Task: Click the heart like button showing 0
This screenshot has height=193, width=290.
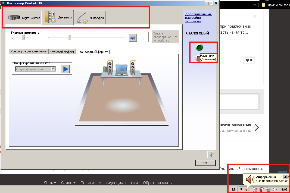Action: click(x=249, y=60)
